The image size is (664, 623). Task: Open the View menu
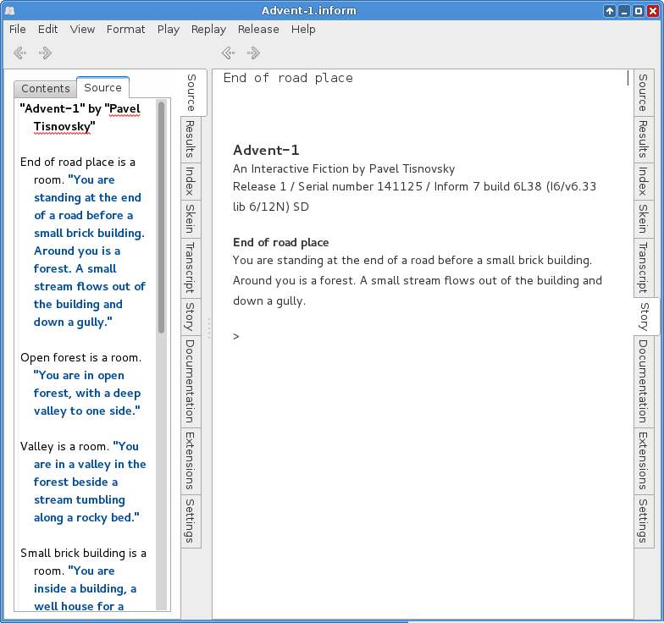pyautogui.click(x=82, y=29)
